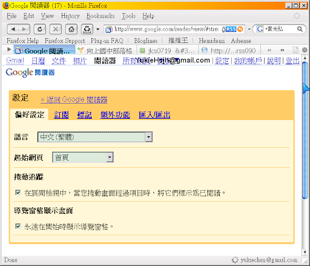Image resolution: width=310 pixels, height=266 pixels.
Task: Open the 推推王 bookmark
Action: (x=178, y=41)
